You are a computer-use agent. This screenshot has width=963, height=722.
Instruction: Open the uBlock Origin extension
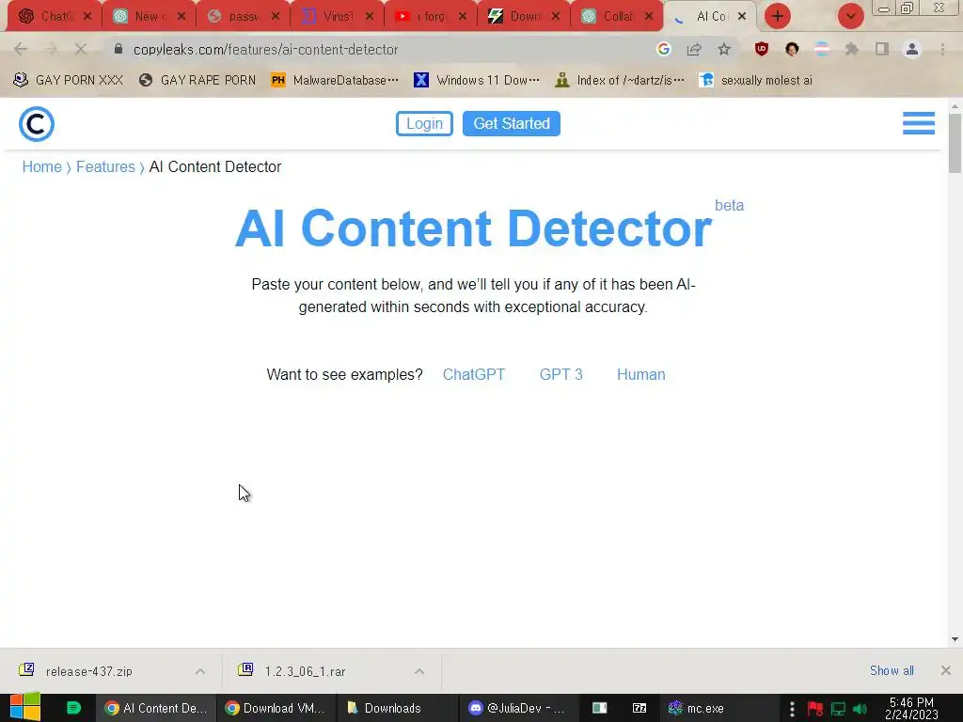(762, 49)
